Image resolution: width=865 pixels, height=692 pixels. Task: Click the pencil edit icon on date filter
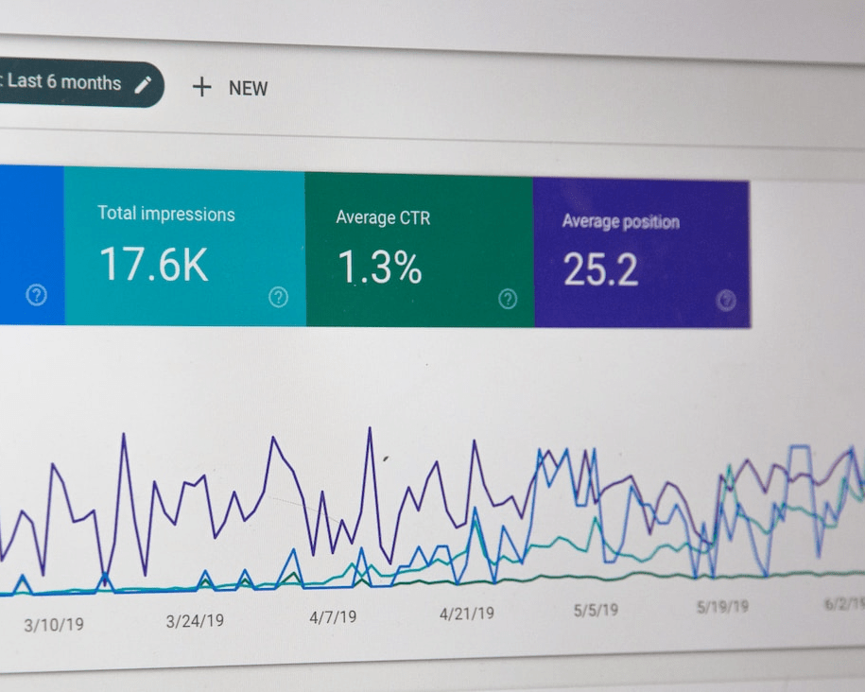tap(143, 85)
